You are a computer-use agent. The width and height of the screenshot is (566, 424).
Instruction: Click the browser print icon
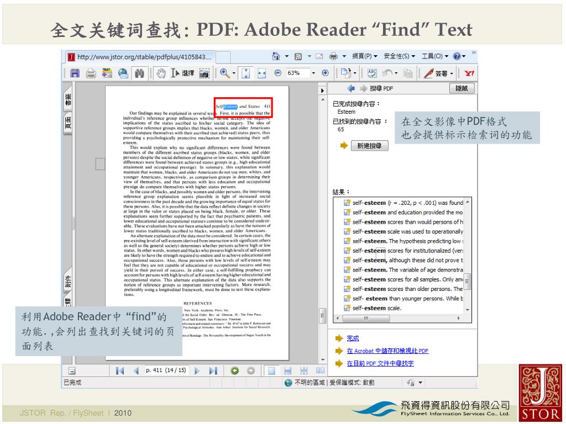pos(333,56)
